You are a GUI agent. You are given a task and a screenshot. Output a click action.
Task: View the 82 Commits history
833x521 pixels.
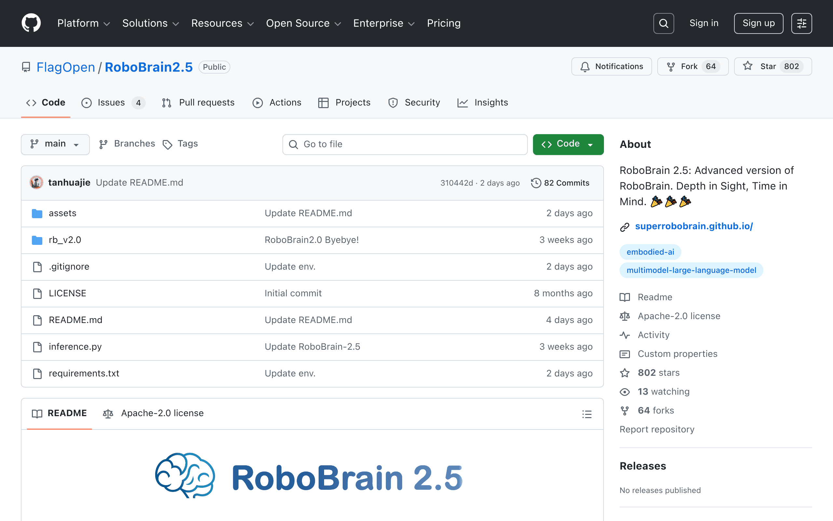pos(560,183)
